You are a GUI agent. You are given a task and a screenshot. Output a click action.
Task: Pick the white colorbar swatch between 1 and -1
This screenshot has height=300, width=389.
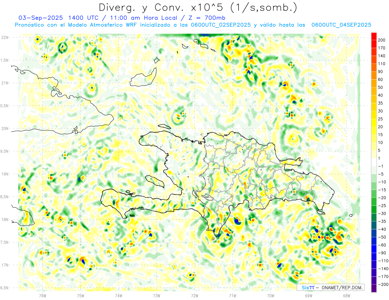click(x=374, y=162)
